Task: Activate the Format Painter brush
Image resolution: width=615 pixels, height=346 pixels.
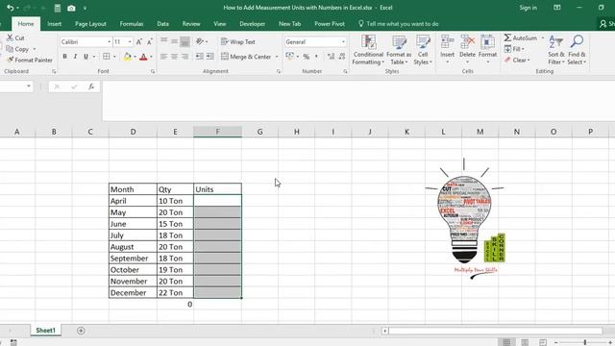Action: click(x=11, y=60)
